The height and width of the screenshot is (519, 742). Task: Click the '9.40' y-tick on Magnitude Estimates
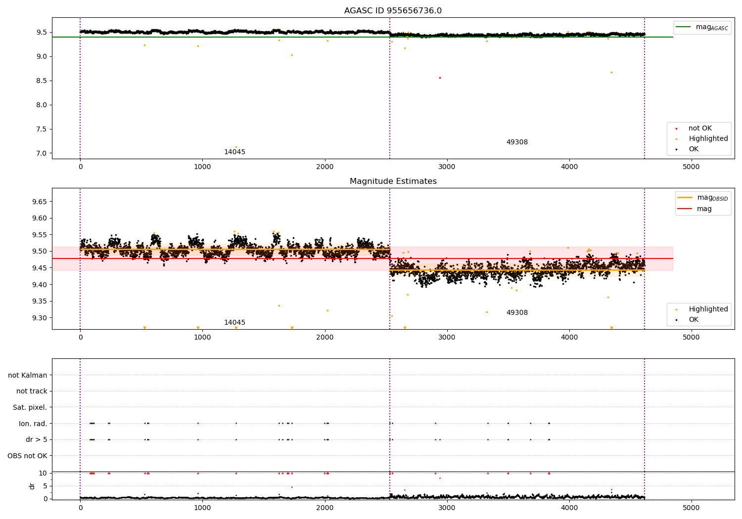pos(39,285)
